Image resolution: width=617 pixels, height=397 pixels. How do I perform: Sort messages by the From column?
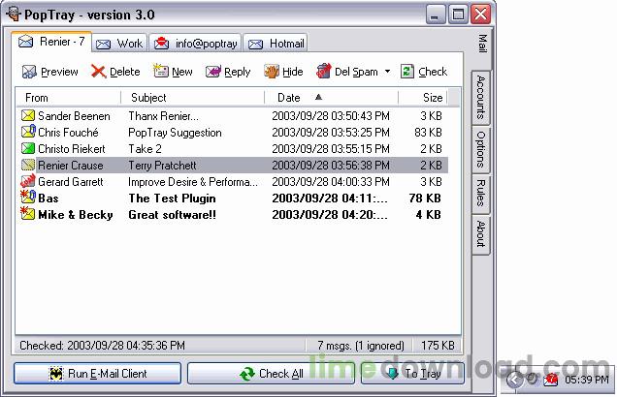[x=68, y=98]
